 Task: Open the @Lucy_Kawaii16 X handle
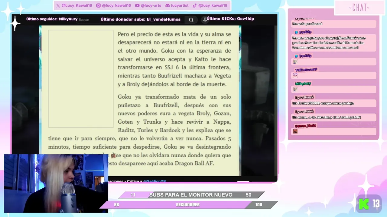click(76, 5)
